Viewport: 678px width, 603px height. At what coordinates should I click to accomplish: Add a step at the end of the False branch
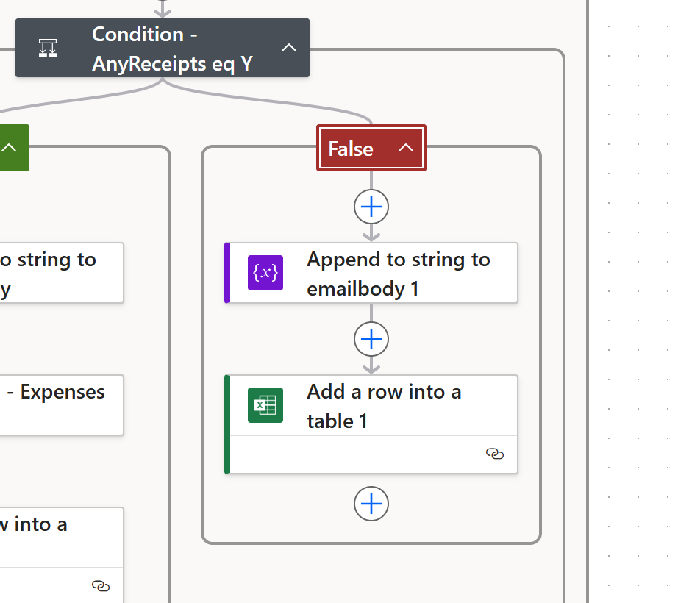[371, 504]
